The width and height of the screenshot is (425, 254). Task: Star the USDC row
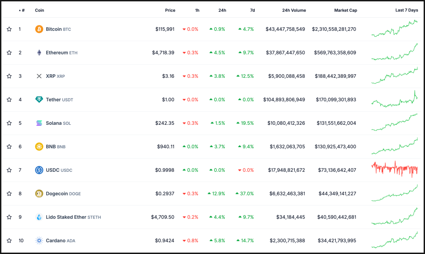click(x=9, y=170)
